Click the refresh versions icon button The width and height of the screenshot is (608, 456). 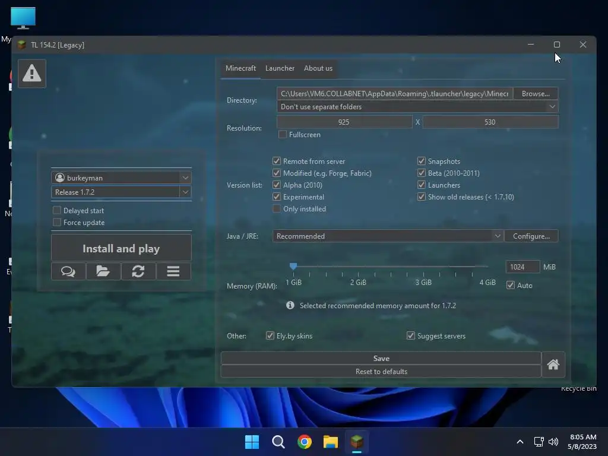coord(138,271)
